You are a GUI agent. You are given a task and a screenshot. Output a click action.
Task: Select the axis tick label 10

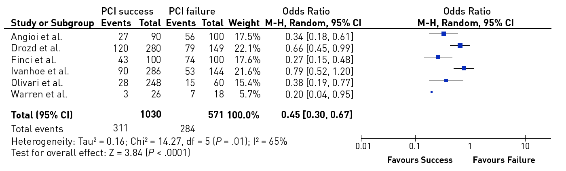(525, 145)
